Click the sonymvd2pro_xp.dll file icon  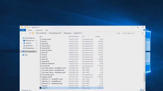tap(40, 75)
